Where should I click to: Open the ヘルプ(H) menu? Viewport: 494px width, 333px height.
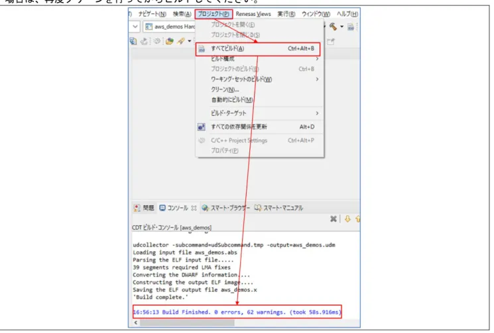(347, 14)
